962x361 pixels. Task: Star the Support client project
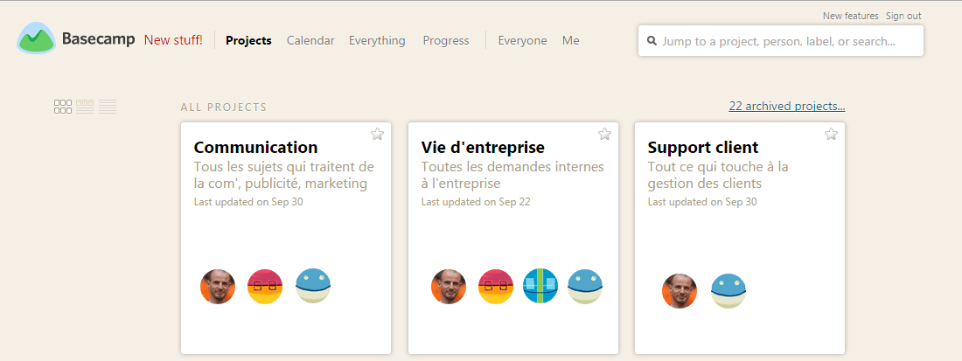pyautogui.click(x=832, y=135)
